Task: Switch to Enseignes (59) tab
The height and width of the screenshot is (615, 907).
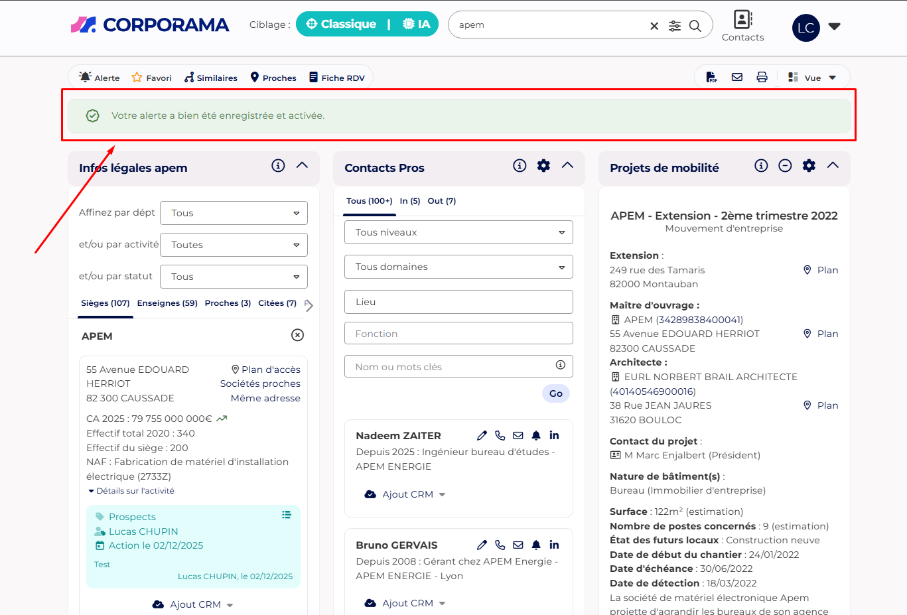Action: click(167, 303)
